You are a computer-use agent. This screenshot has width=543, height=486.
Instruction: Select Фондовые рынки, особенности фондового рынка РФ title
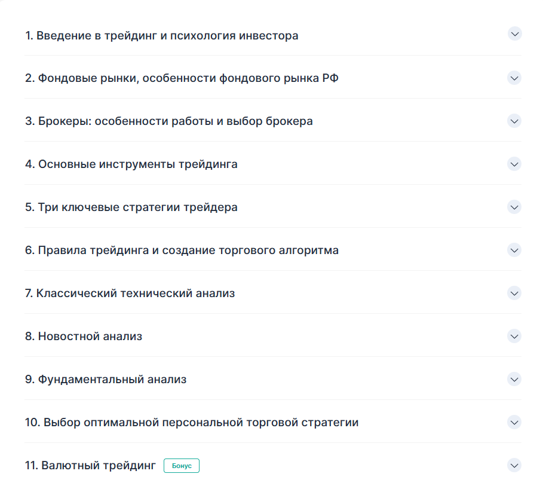[182, 78]
